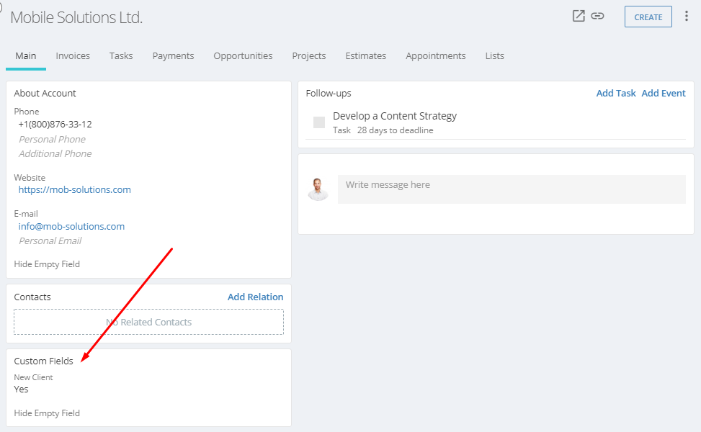Go to the Payments tab

[x=173, y=56]
